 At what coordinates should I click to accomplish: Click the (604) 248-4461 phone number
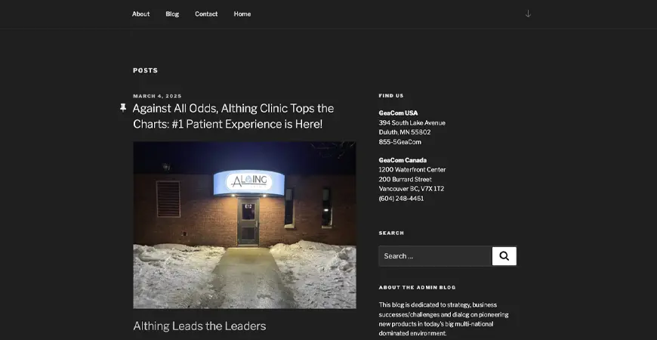[x=401, y=199]
